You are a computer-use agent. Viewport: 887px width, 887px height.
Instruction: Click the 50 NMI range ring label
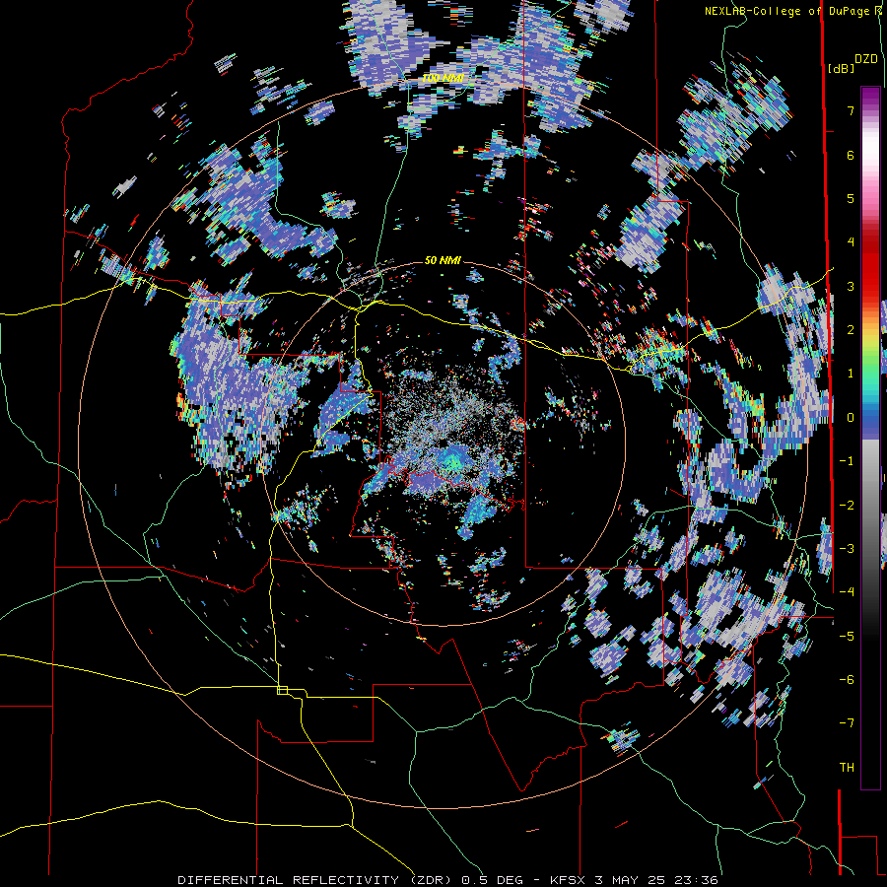pyautogui.click(x=443, y=260)
